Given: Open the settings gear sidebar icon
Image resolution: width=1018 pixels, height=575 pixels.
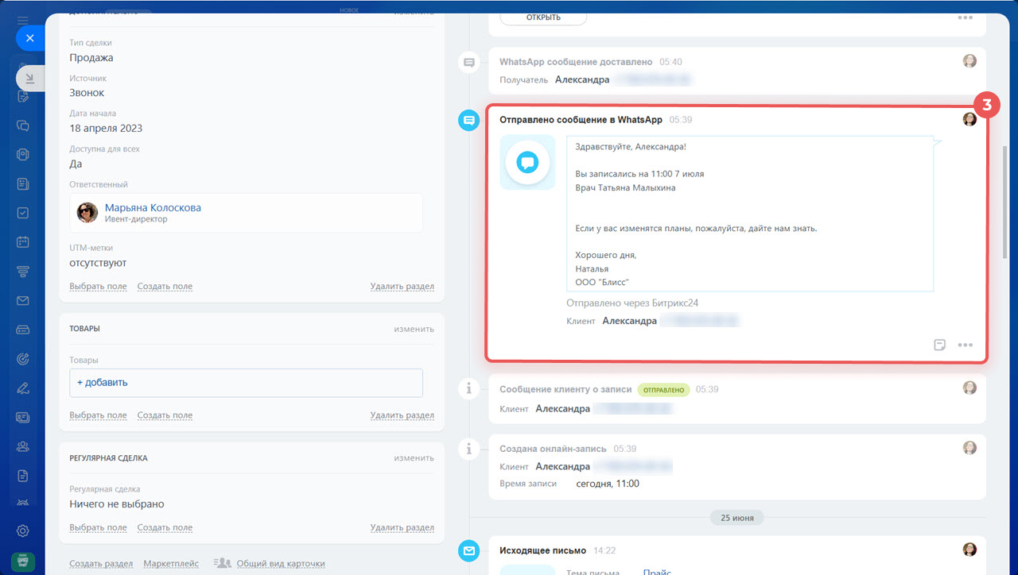Looking at the screenshot, I should (x=23, y=531).
